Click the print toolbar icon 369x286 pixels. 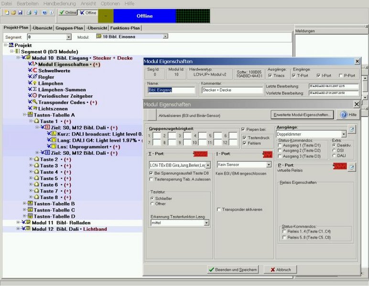pyautogui.click(x=30, y=13)
